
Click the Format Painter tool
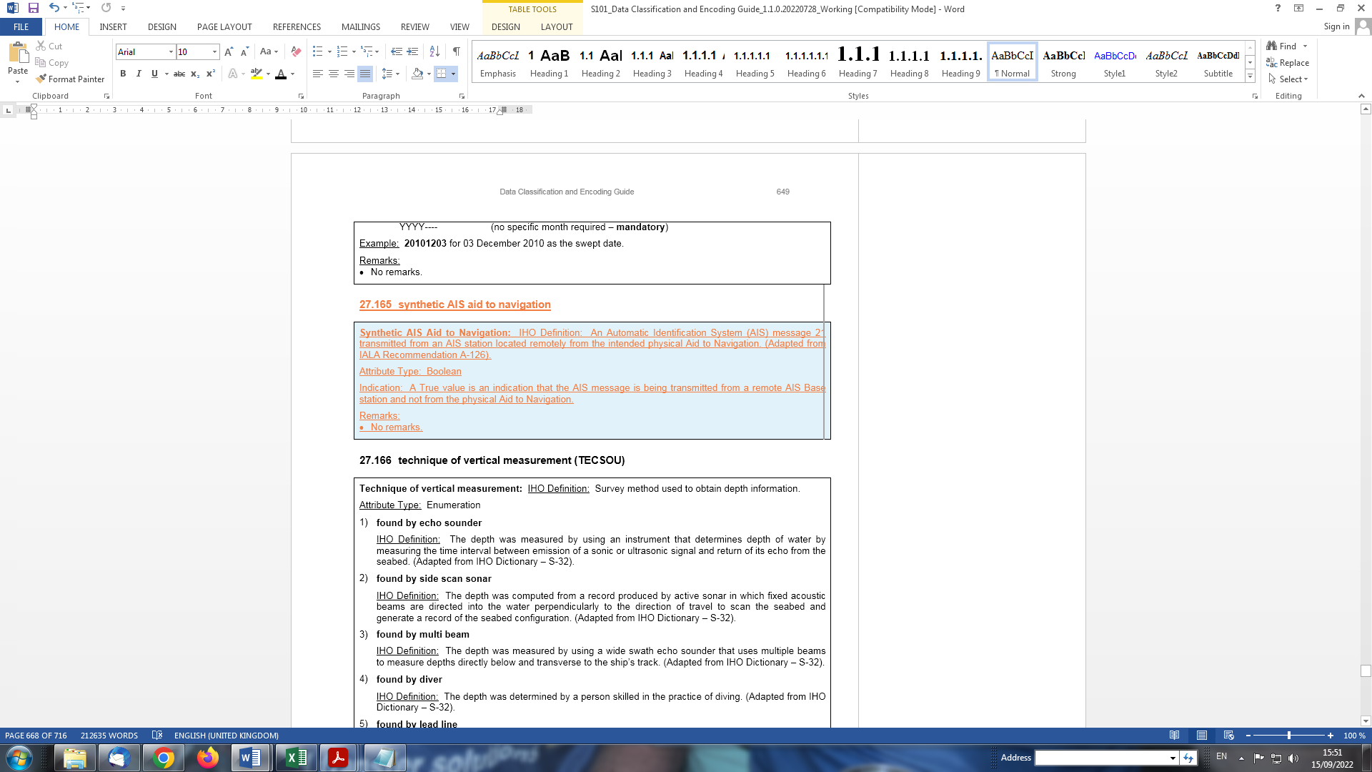point(70,79)
